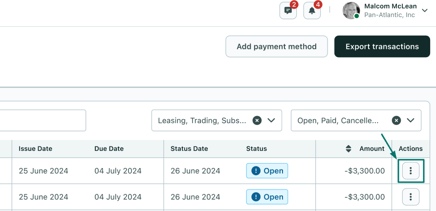436x211 pixels.
Task: Click the Status Date column header
Action: click(x=189, y=148)
